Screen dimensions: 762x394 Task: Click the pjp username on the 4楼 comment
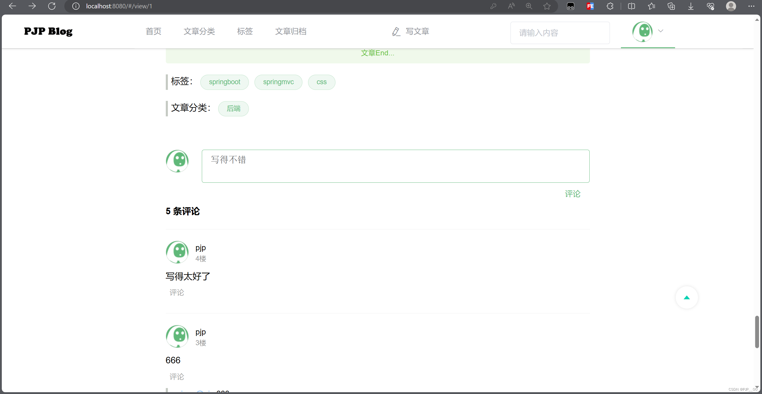pyautogui.click(x=200, y=247)
